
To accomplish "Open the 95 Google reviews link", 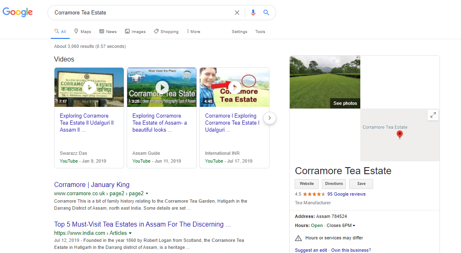I will coord(346,194).
